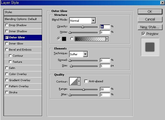Open the Contour picker dropdown arrow
The height and width of the screenshot is (120, 165).
79,81
